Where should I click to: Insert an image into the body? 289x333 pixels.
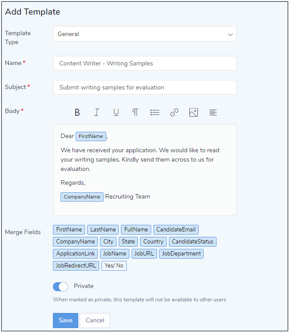(193, 113)
